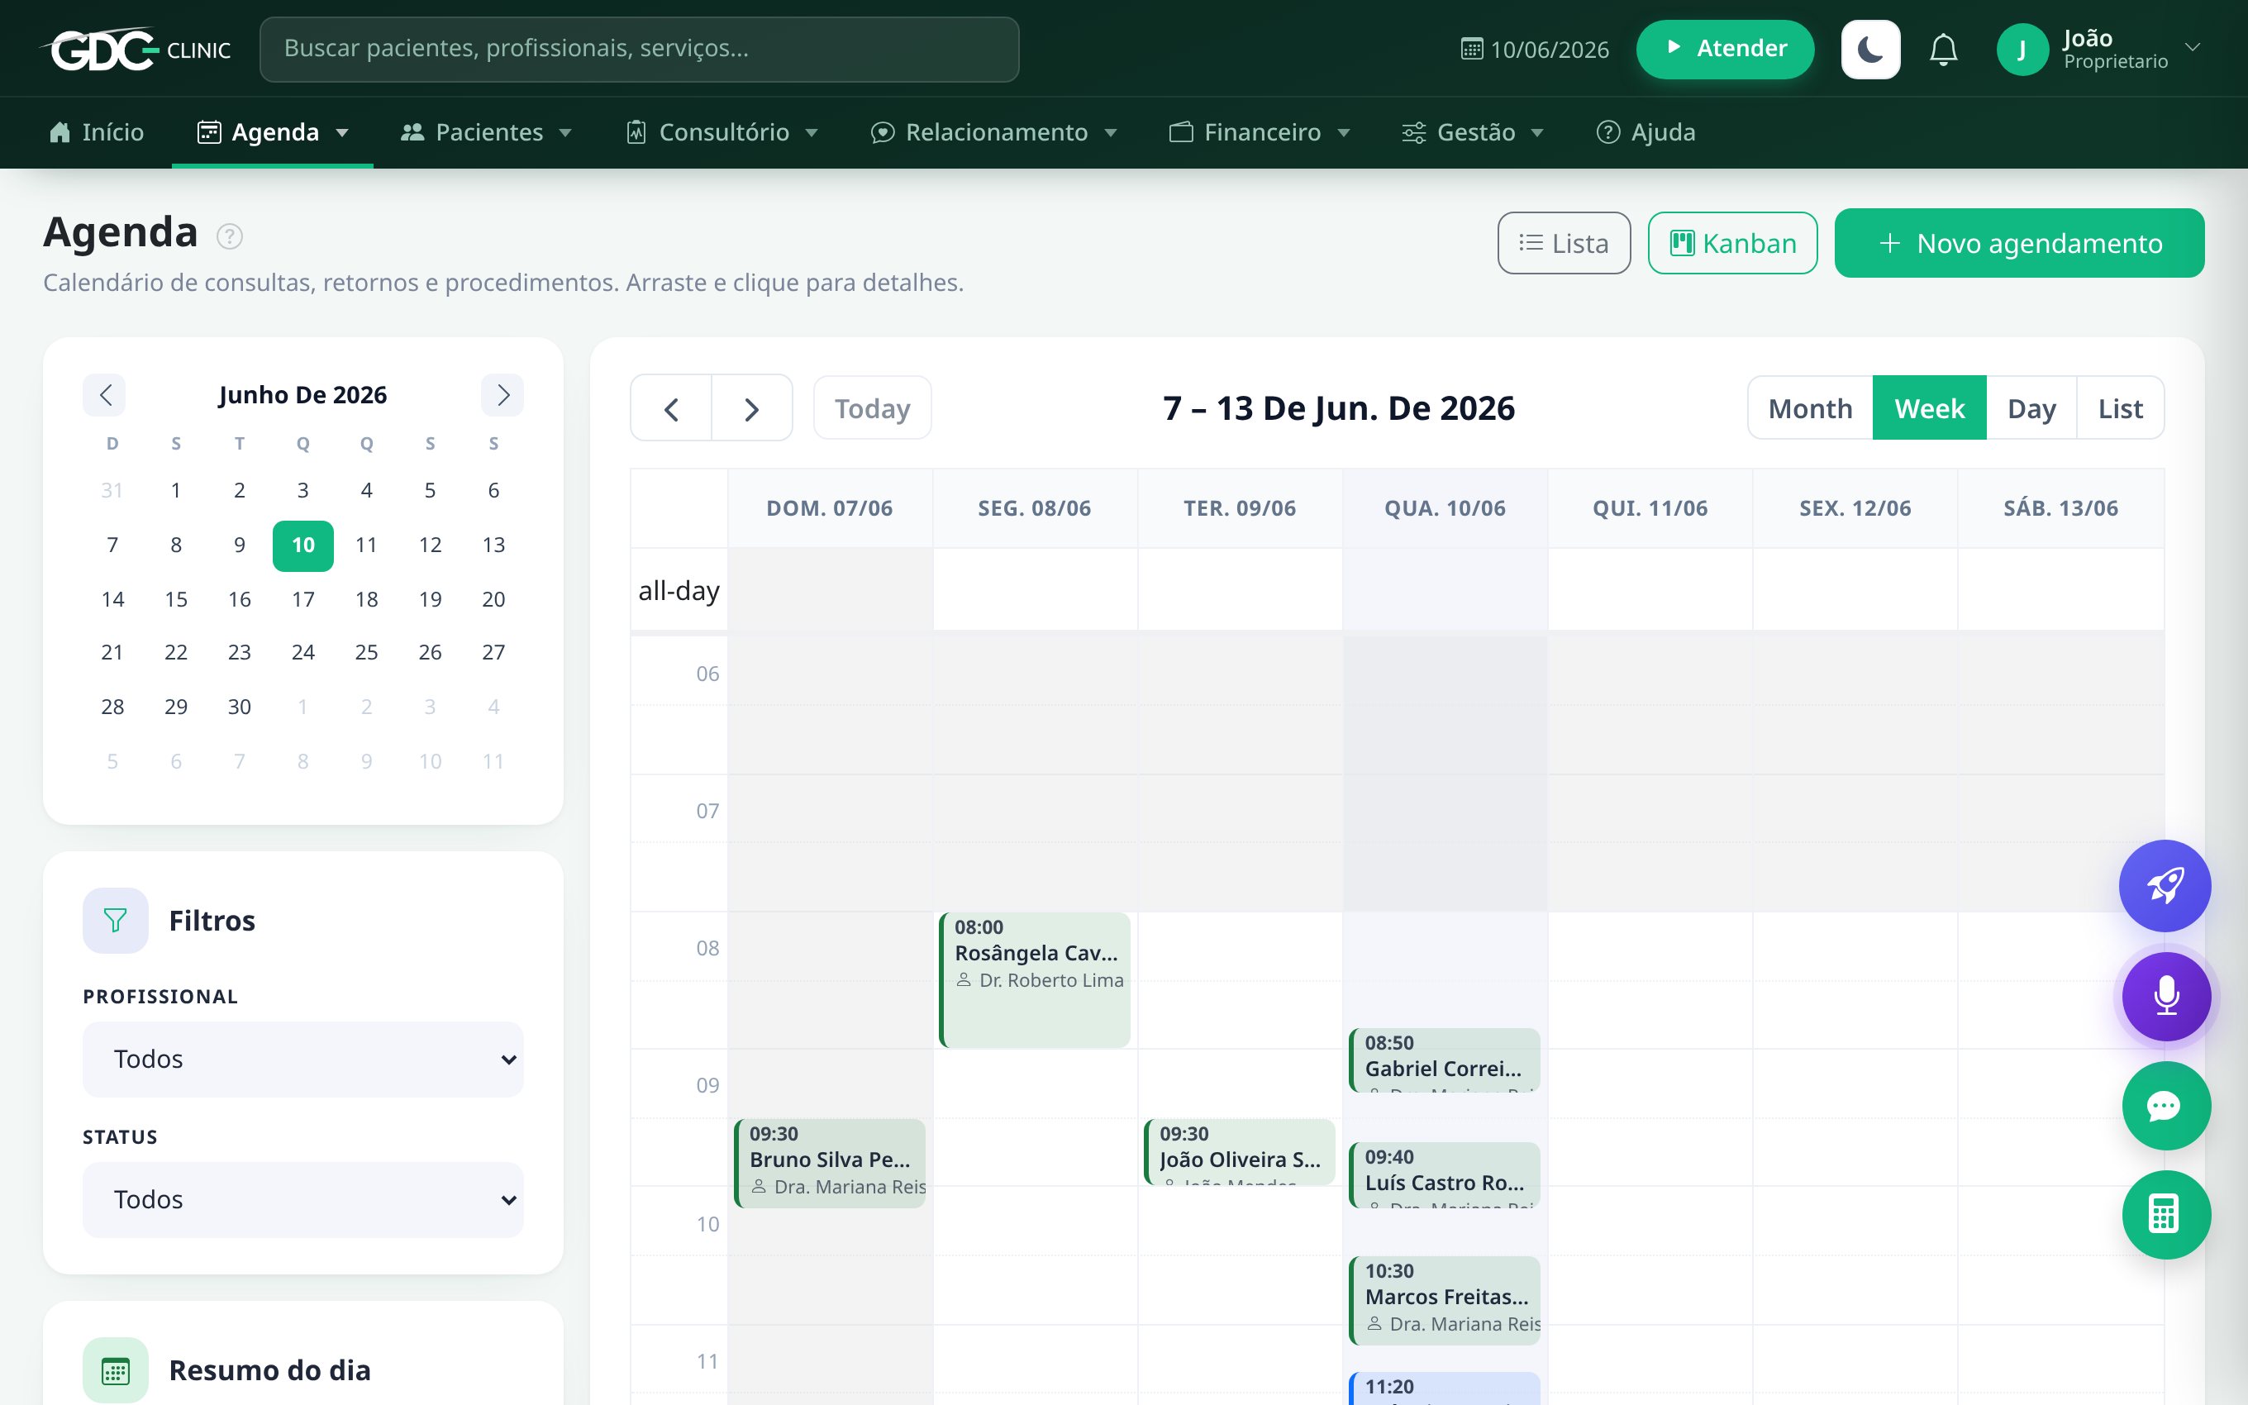The height and width of the screenshot is (1405, 2248).
Task: Click the QUA. 10/06 column header
Action: (1445, 508)
